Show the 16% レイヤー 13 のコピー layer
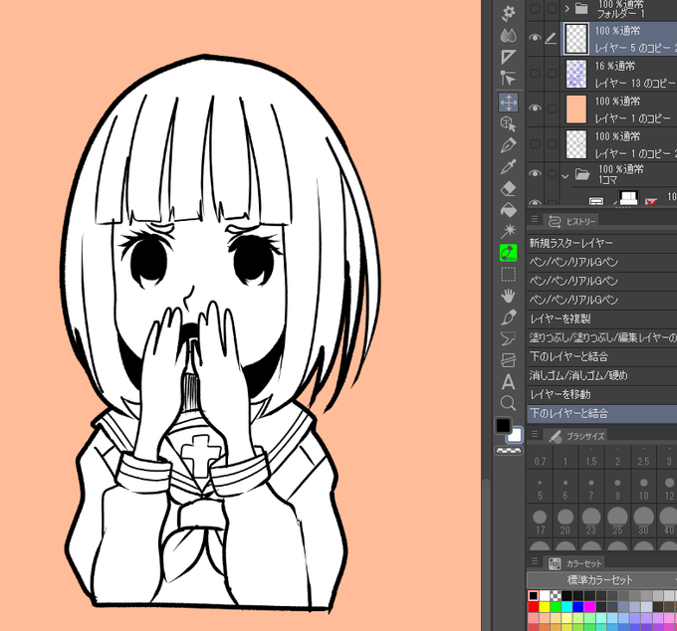677x631 pixels. click(x=535, y=74)
